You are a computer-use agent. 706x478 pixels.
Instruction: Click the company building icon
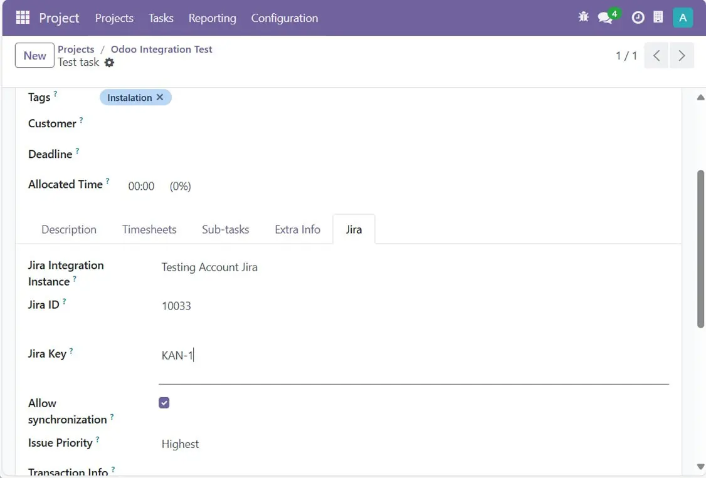click(658, 18)
